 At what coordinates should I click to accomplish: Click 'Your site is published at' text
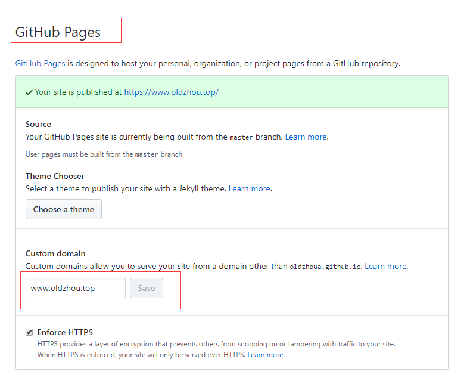[x=78, y=92]
